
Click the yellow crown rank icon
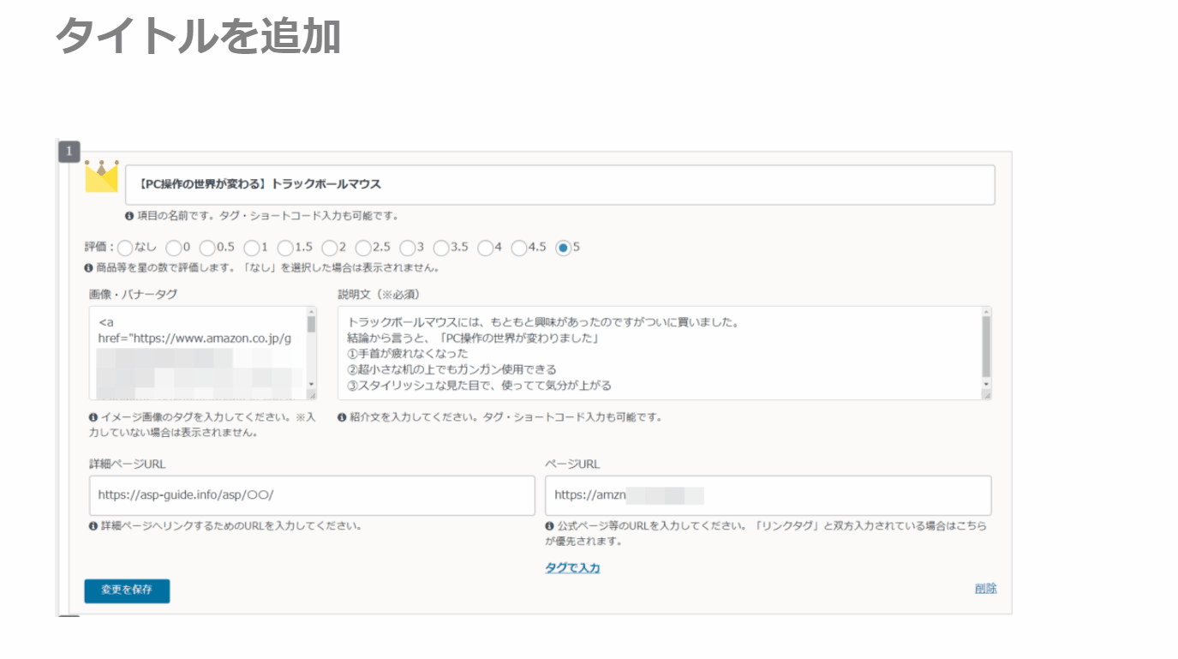click(101, 176)
